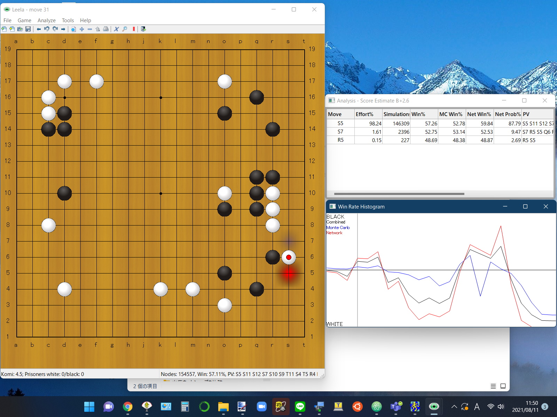The width and height of the screenshot is (557, 417).
Task: Open the Game menu
Action: click(24, 21)
